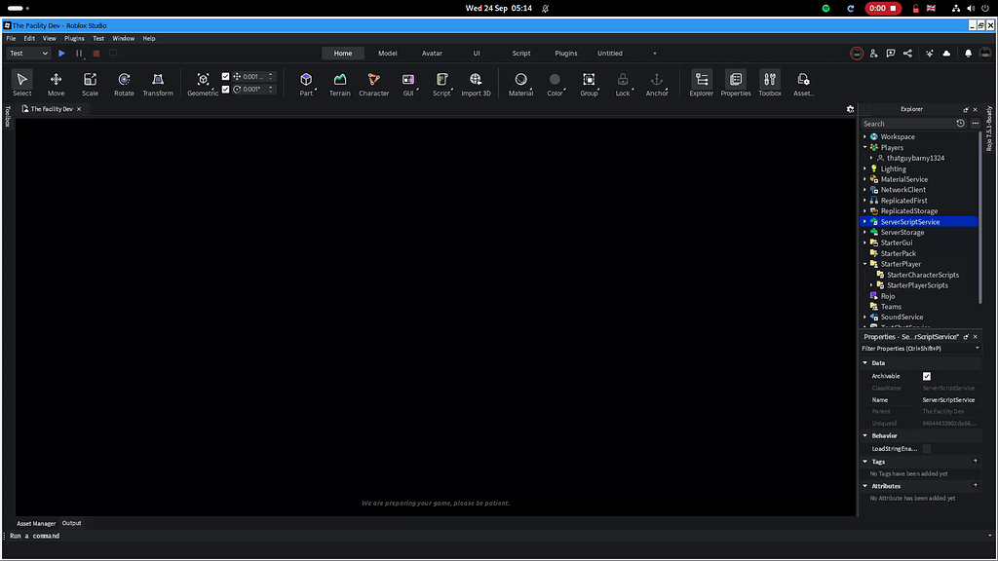Select the Move tool
Image resolution: width=998 pixels, height=561 pixels.
[56, 84]
